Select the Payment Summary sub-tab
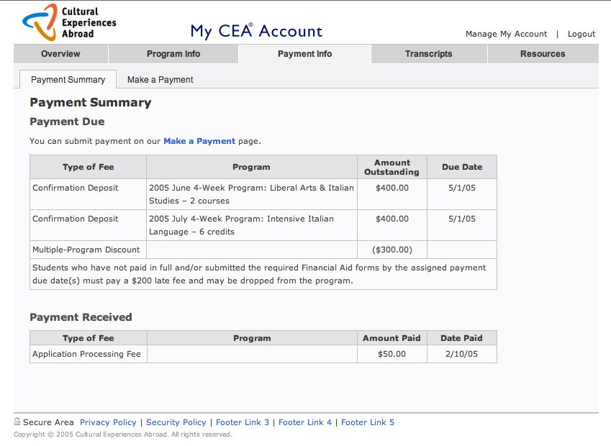Screen dimensions: 611x446 (x=68, y=80)
